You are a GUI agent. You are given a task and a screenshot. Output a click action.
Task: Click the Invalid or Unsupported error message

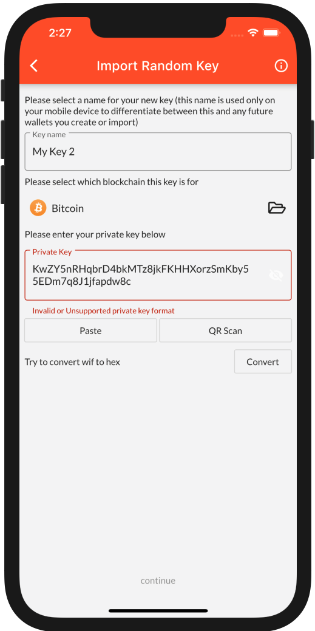pos(103,311)
